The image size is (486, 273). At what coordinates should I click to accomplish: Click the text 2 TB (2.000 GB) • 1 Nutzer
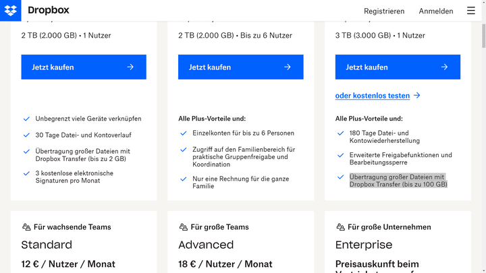(66, 36)
